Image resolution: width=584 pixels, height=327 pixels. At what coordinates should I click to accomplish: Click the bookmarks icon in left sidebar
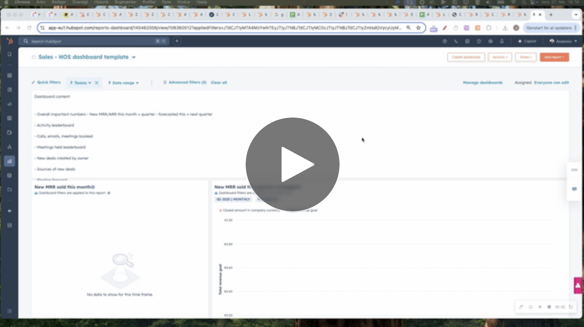(10, 54)
